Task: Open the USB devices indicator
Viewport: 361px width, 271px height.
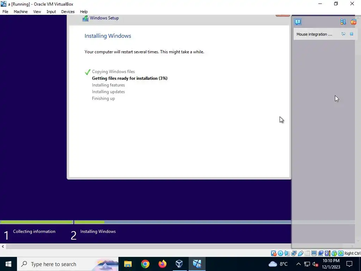Action: coord(300,253)
